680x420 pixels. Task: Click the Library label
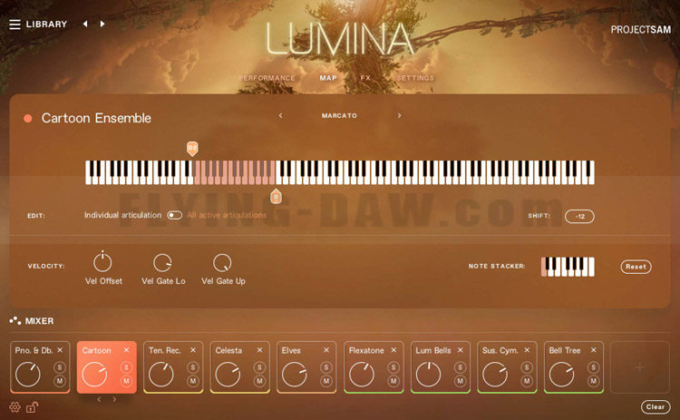coord(47,24)
